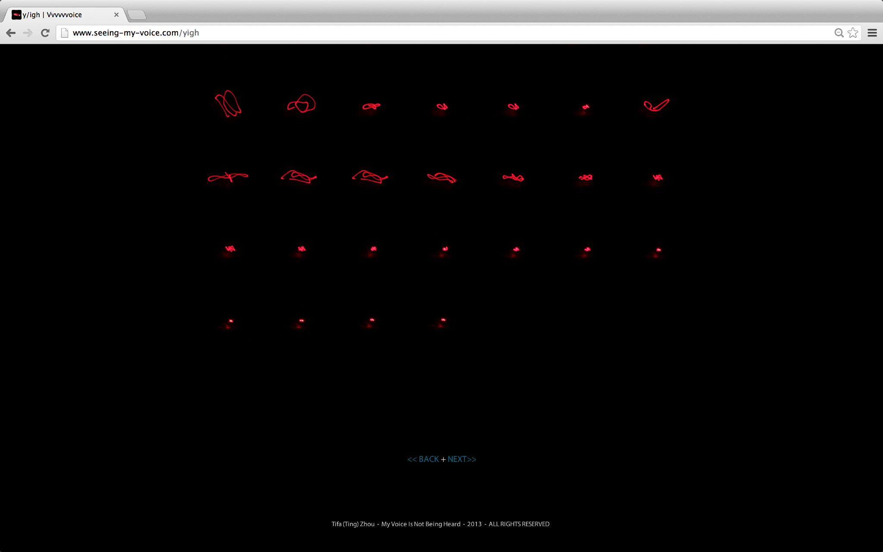883x552 pixels.
Task: Open the first row's large tall loop thumbnail
Action: [228, 104]
